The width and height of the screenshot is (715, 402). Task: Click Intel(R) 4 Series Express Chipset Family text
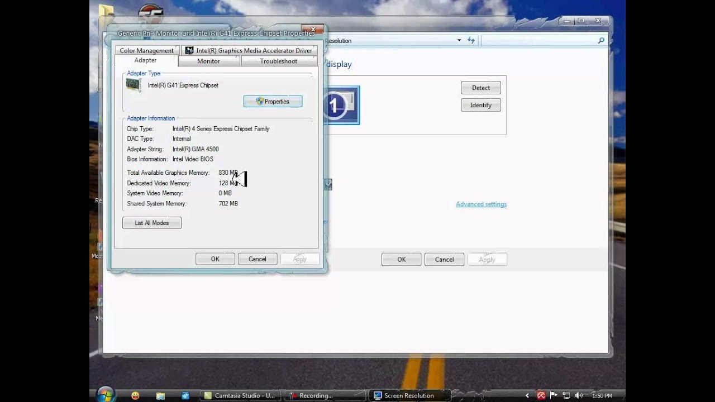221,128
